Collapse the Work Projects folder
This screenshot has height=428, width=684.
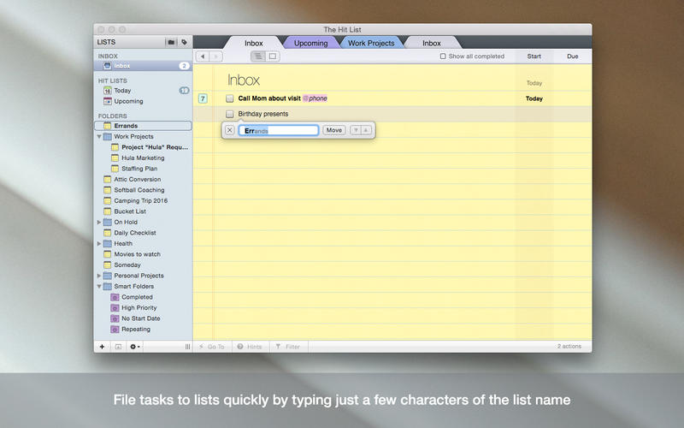tap(99, 137)
